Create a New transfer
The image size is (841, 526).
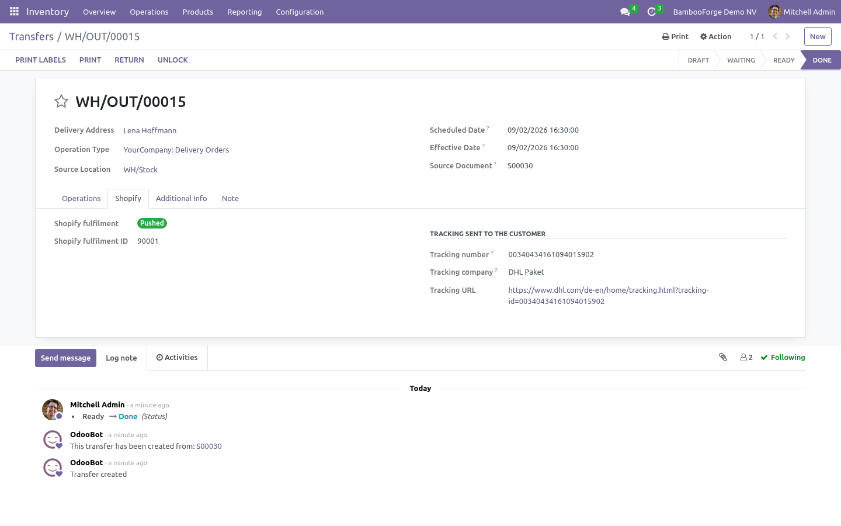click(x=818, y=36)
